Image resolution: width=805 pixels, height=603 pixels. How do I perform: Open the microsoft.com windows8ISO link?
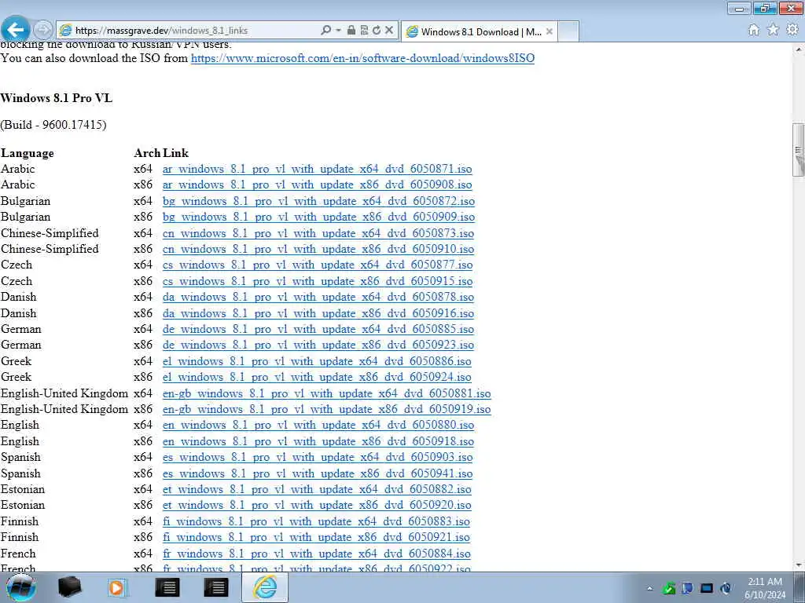click(362, 58)
